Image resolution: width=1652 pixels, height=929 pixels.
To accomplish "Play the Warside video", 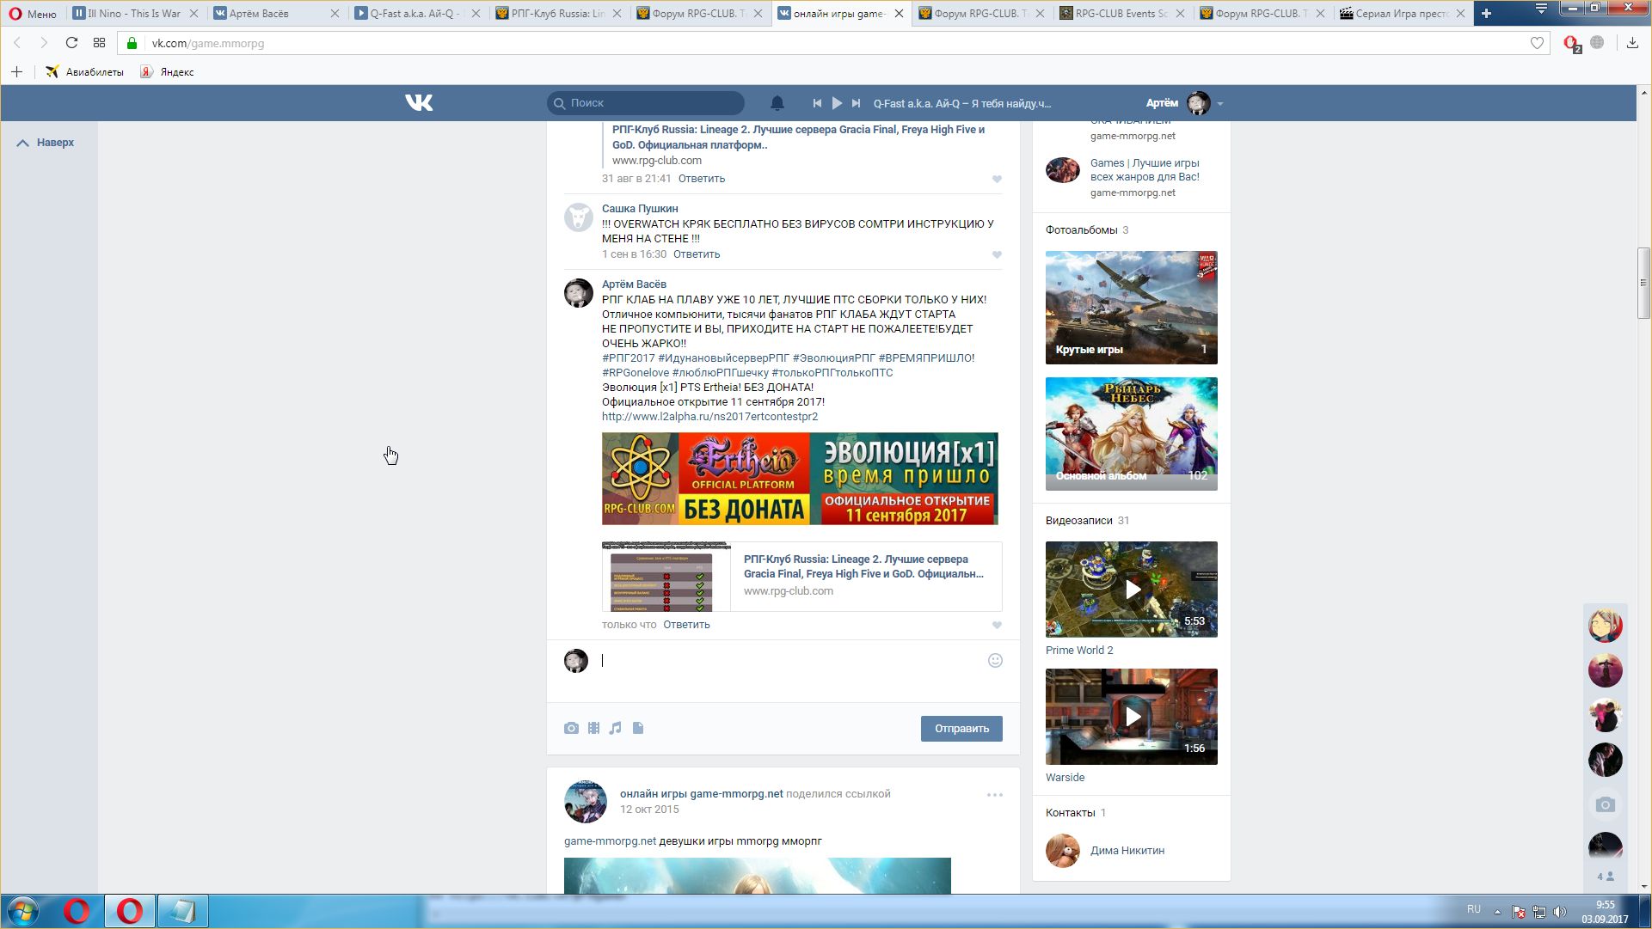I will tap(1132, 717).
